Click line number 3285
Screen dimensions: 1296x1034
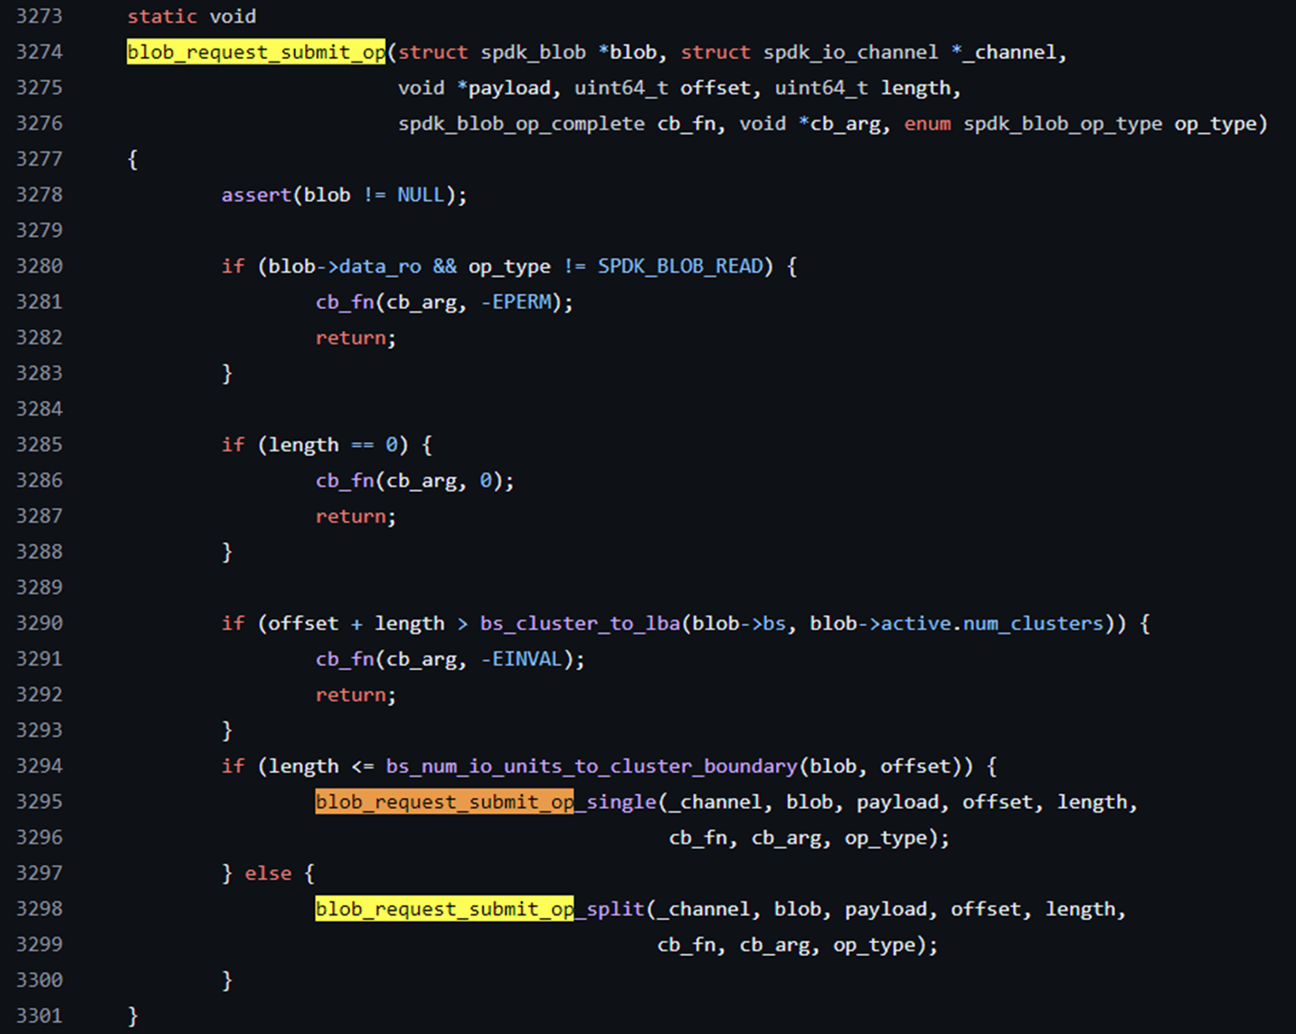tap(39, 445)
